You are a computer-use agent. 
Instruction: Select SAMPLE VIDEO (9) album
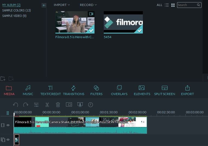pos(14,16)
